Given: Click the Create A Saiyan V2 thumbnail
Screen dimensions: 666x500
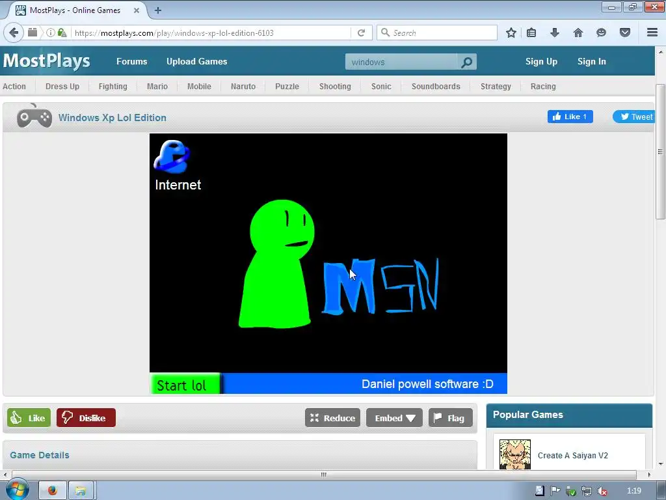Looking at the screenshot, I should 515,454.
